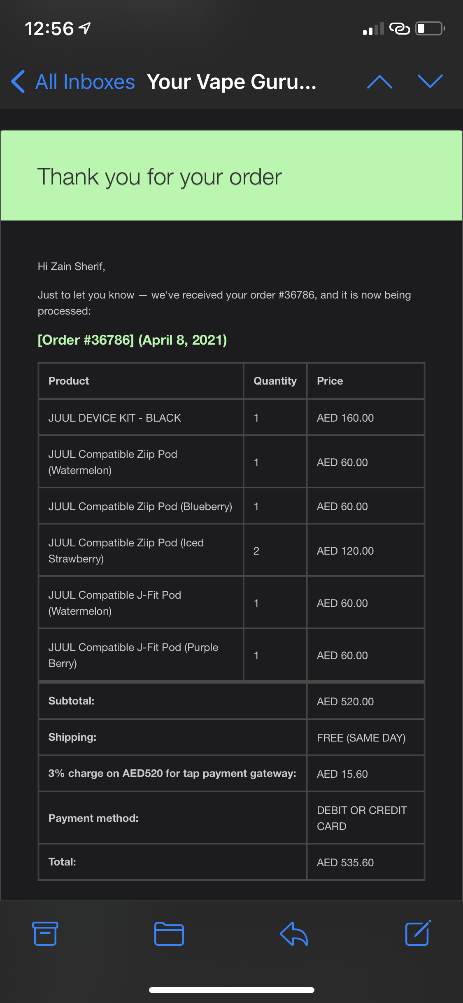Tap the Thank you for your order banner
Image resolution: width=463 pixels, height=1003 pixels.
tap(231, 176)
